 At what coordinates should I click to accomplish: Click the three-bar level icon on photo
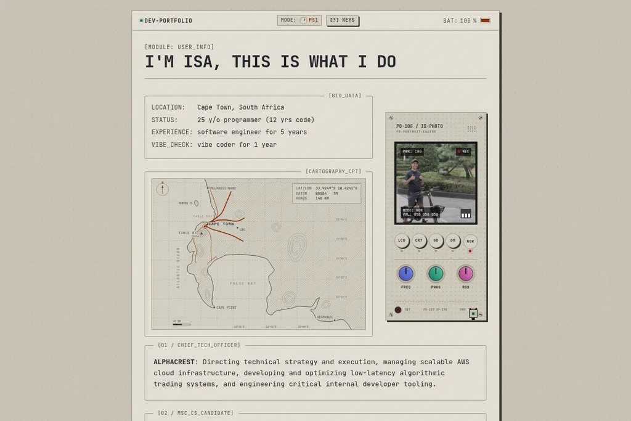(466, 214)
